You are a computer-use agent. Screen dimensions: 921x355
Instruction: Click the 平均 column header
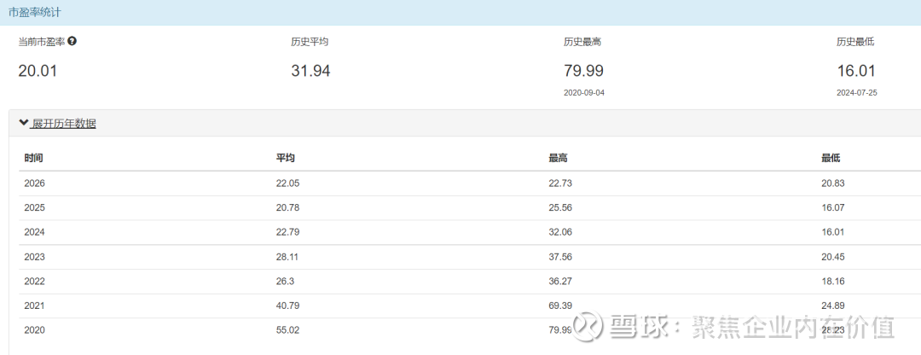pyautogui.click(x=286, y=159)
